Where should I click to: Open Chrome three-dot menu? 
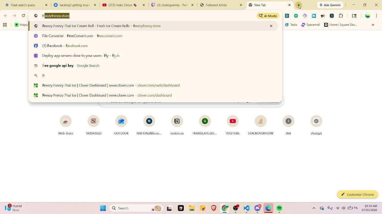[x=377, y=16]
